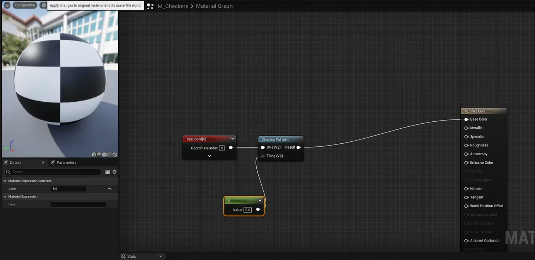Screen dimensions: 535x260
Task: Open the Perspective view mode dropdown
Action: (25, 5)
